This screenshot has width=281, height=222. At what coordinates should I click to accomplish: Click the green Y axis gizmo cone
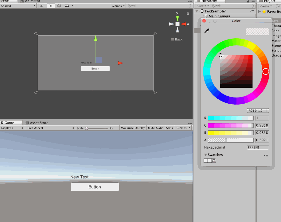click(178, 18)
